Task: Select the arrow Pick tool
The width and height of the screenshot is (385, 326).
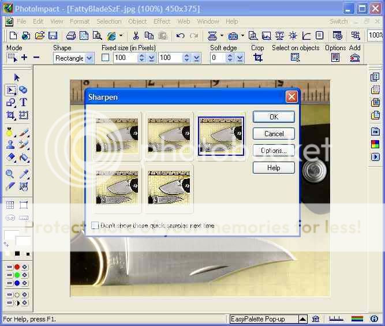Action: [x=17, y=77]
